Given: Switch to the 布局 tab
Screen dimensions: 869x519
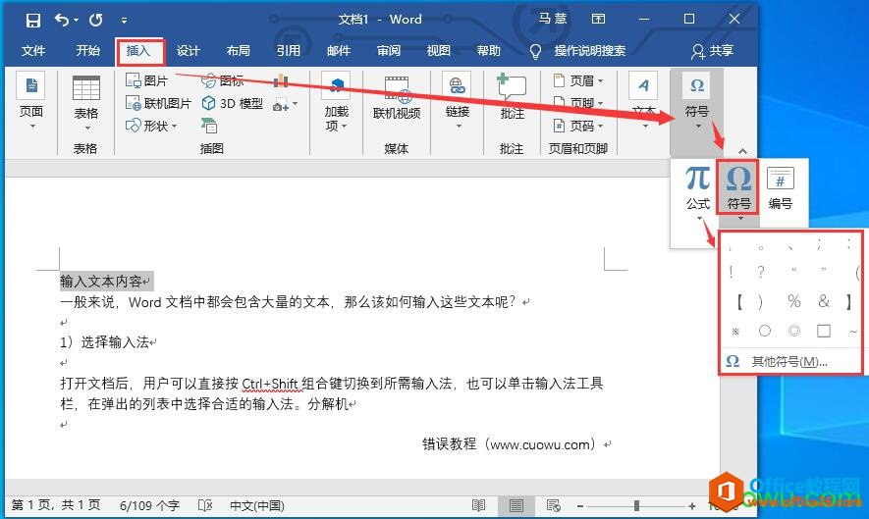Looking at the screenshot, I should 239,51.
